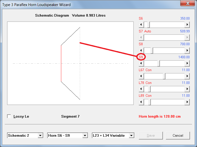Click the S7 Auto slider track
This screenshot has height=147, width=197.
tap(164, 37)
